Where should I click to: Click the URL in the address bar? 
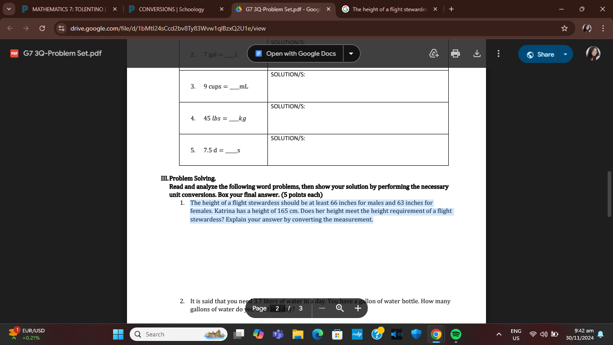tap(168, 28)
